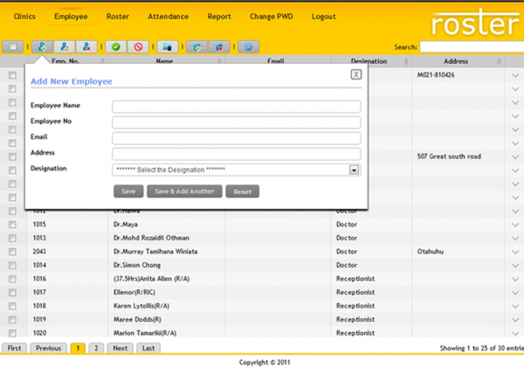Screen dimensions: 524x367
Task: Tick checkbox for Anita Allen row
Action: [x=12, y=279]
